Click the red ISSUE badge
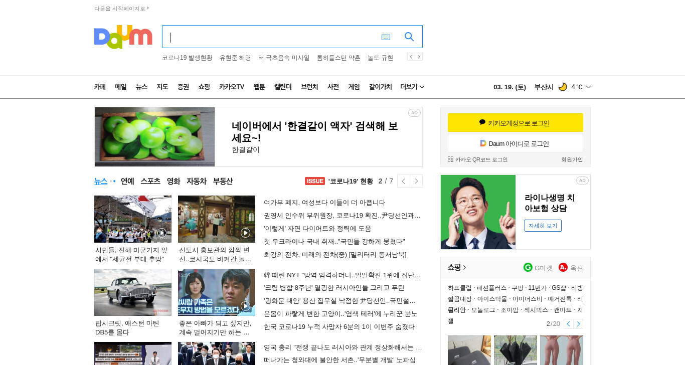 click(x=315, y=181)
